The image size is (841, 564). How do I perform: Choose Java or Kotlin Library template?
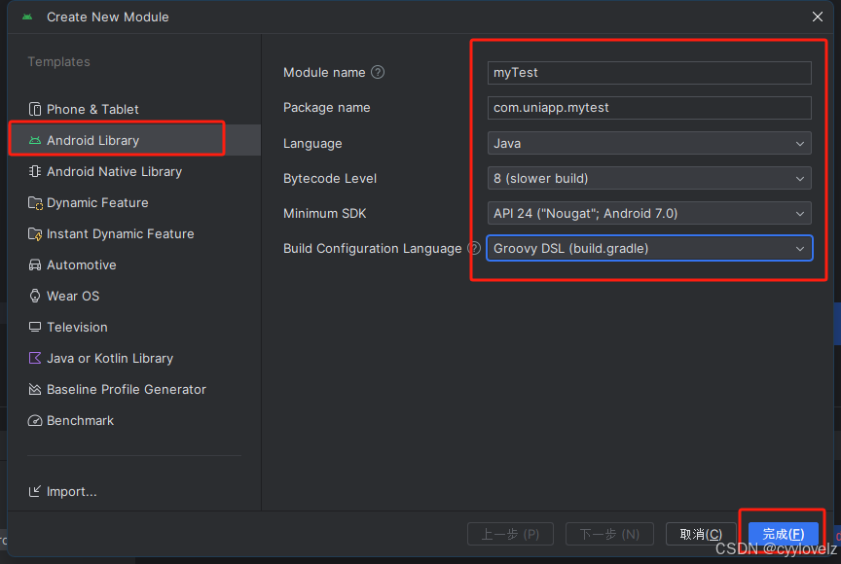click(109, 358)
